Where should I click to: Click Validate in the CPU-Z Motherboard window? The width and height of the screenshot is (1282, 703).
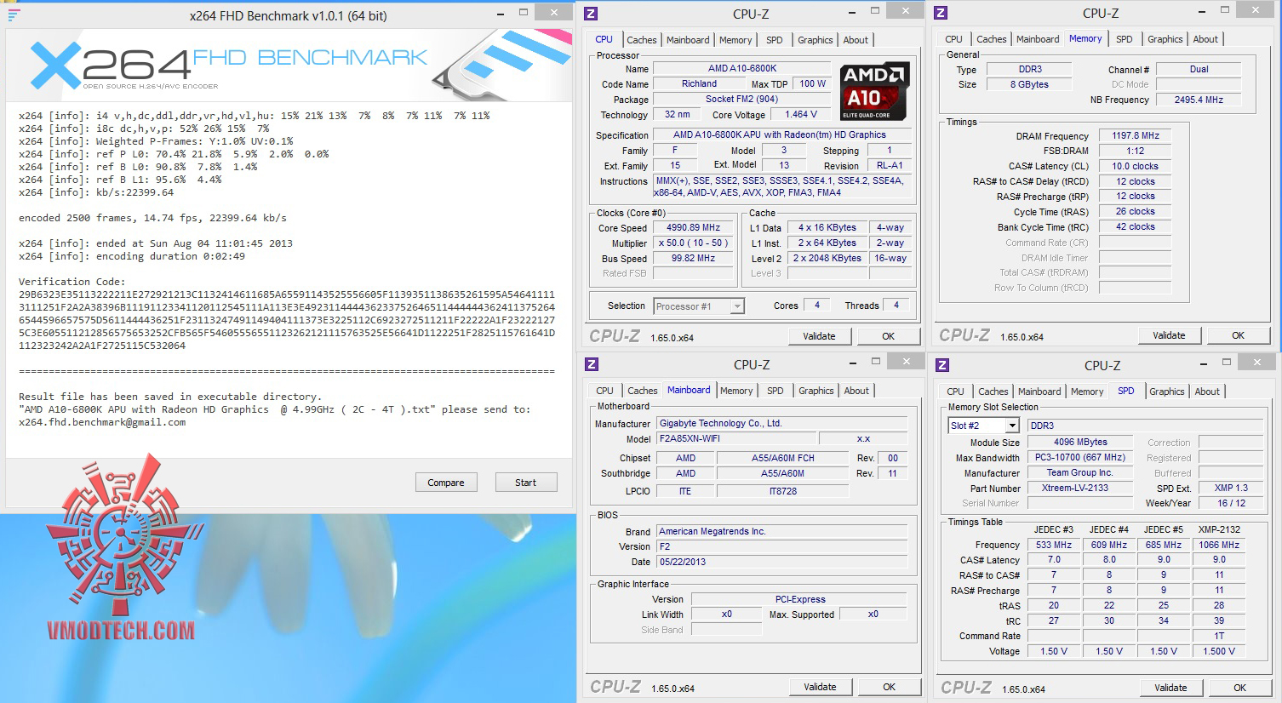(820, 687)
